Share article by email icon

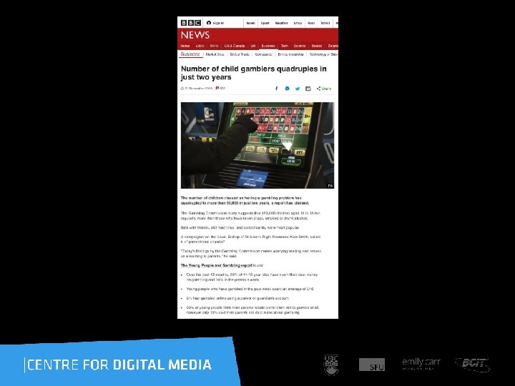click(x=308, y=89)
